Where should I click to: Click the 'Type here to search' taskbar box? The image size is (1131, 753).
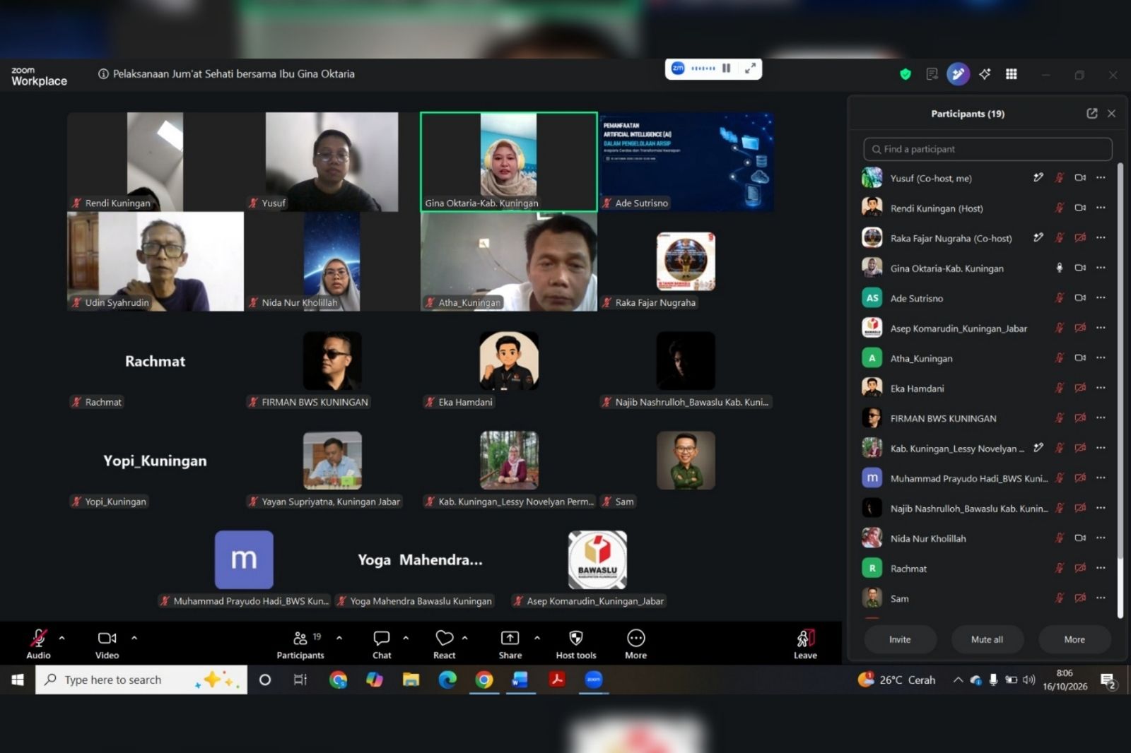point(141,680)
